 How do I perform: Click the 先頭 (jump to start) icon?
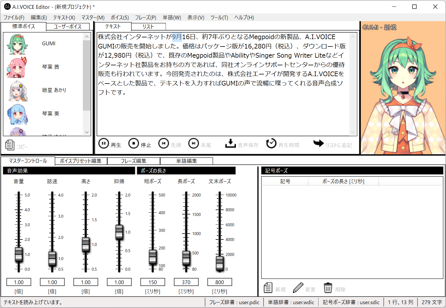pos(164,144)
